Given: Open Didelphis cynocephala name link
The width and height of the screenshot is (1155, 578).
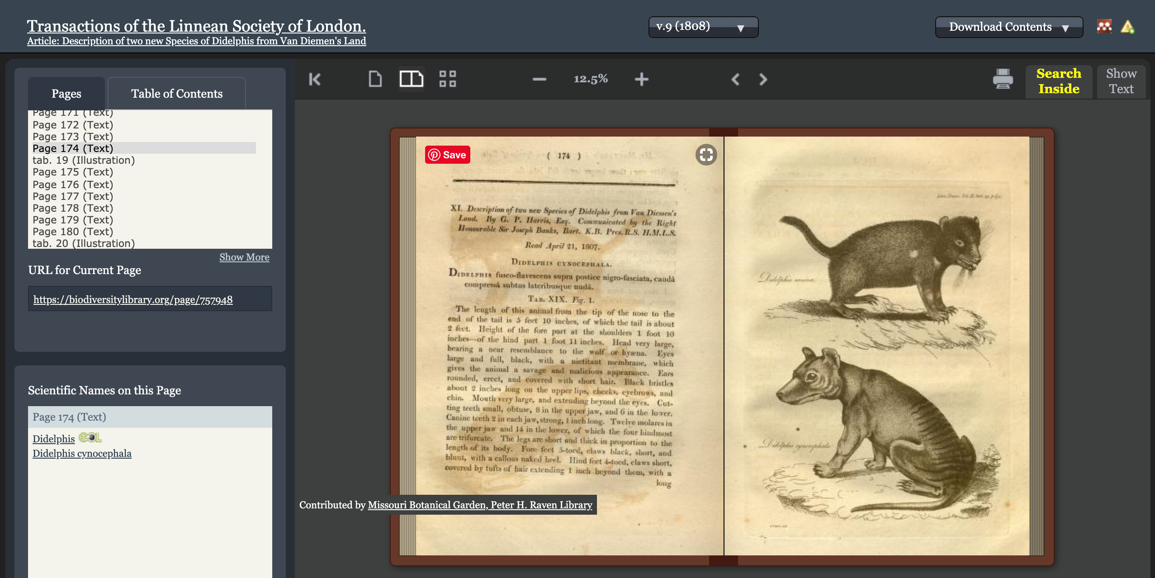Looking at the screenshot, I should pos(82,454).
